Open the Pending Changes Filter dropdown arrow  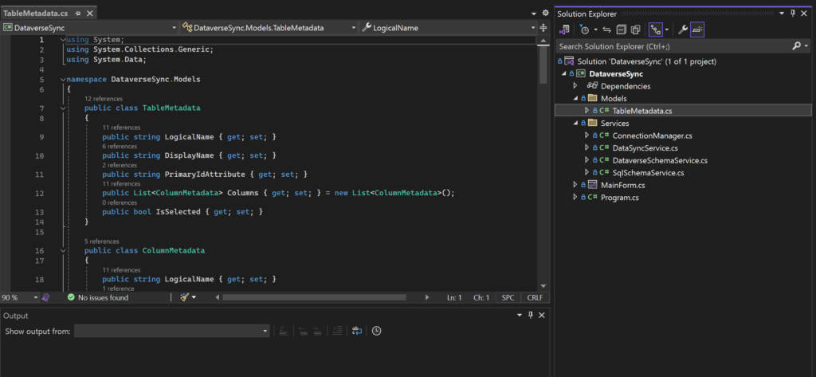595,30
